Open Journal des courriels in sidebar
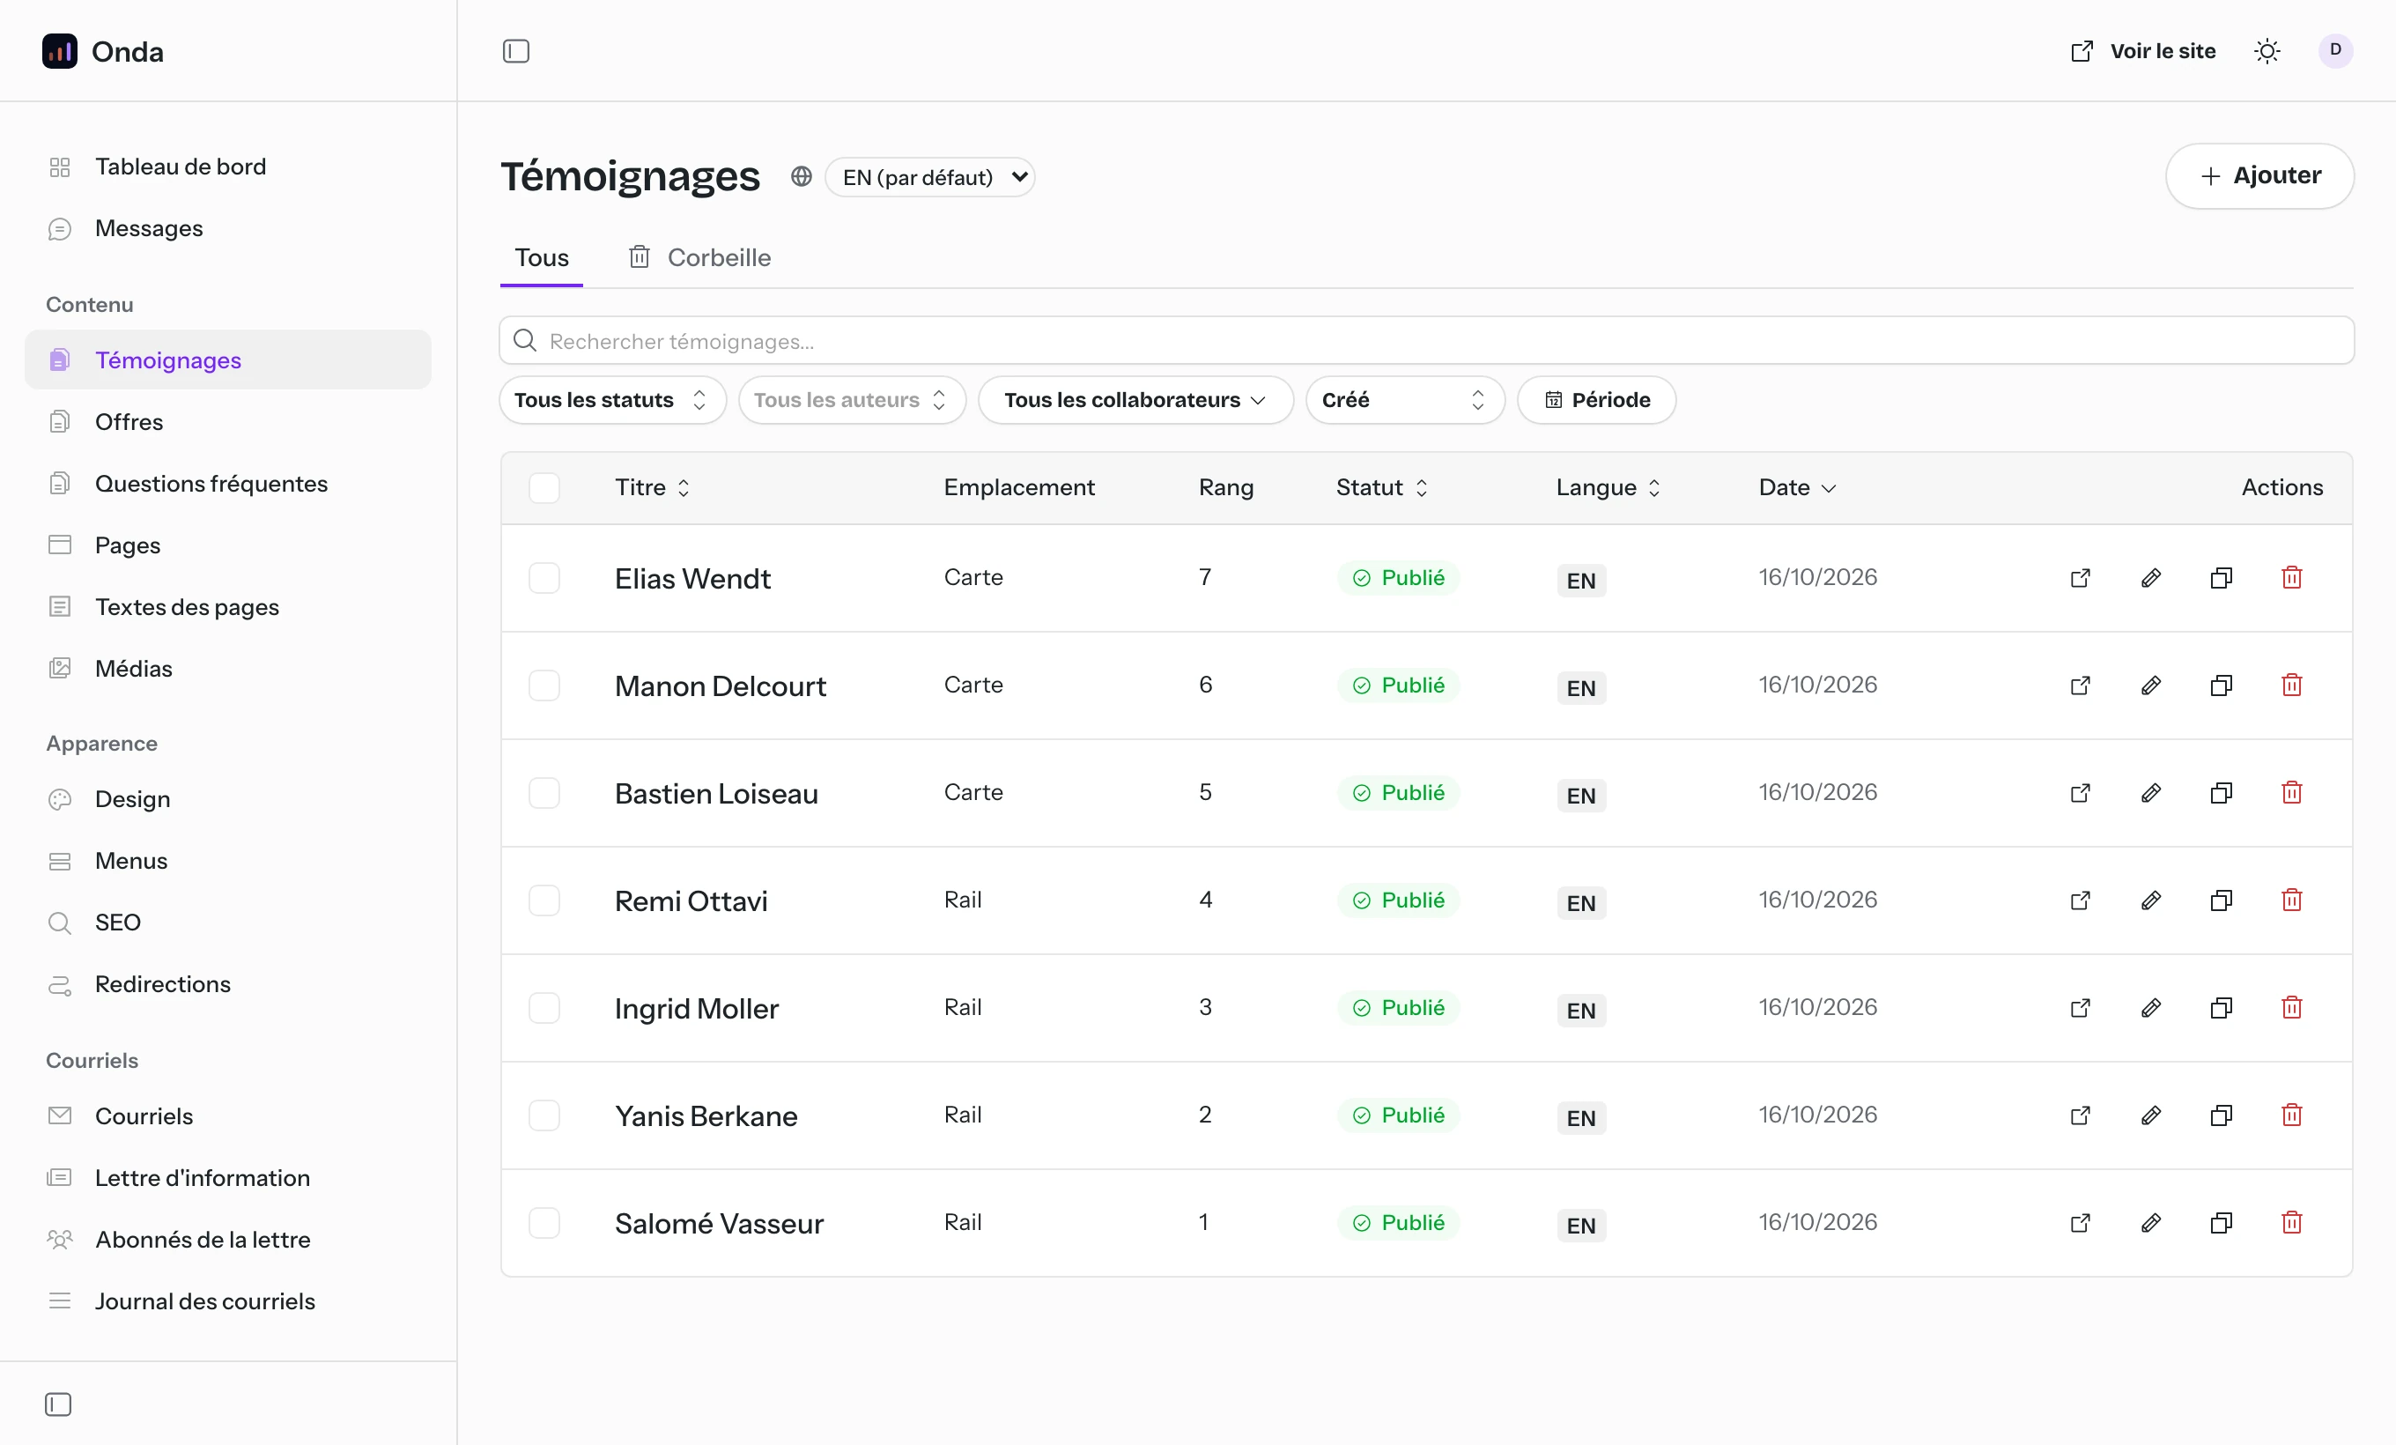Image resolution: width=2396 pixels, height=1445 pixels. 227,1301
